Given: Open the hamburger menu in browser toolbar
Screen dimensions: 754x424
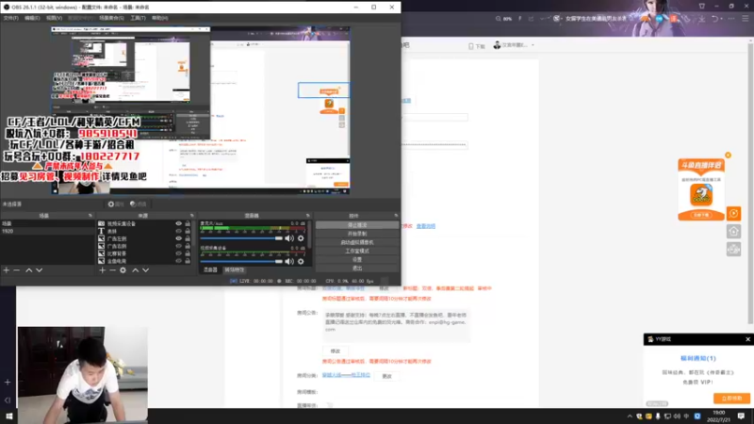Looking at the screenshot, I should 745,19.
